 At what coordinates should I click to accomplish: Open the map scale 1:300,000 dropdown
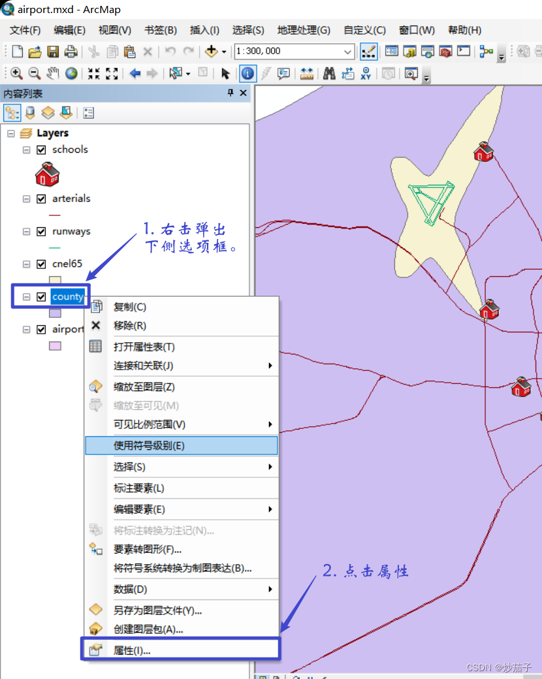pyautogui.click(x=347, y=52)
